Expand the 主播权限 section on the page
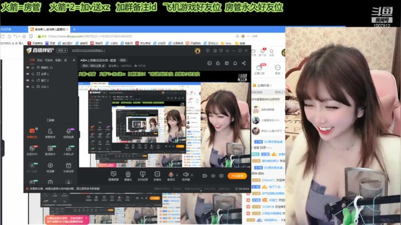This screenshot has width=401, height=225. tap(262, 85)
